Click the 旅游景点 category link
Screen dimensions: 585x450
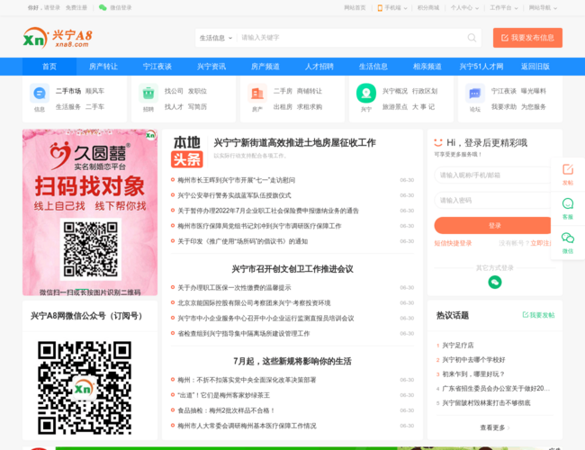point(395,107)
